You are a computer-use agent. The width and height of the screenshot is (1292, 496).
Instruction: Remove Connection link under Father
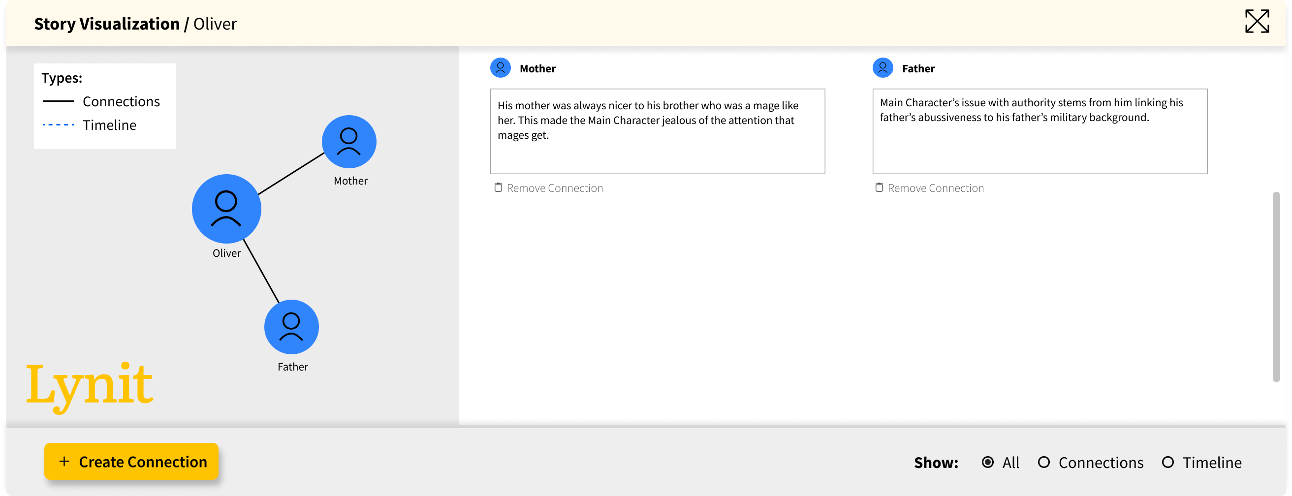click(x=936, y=188)
